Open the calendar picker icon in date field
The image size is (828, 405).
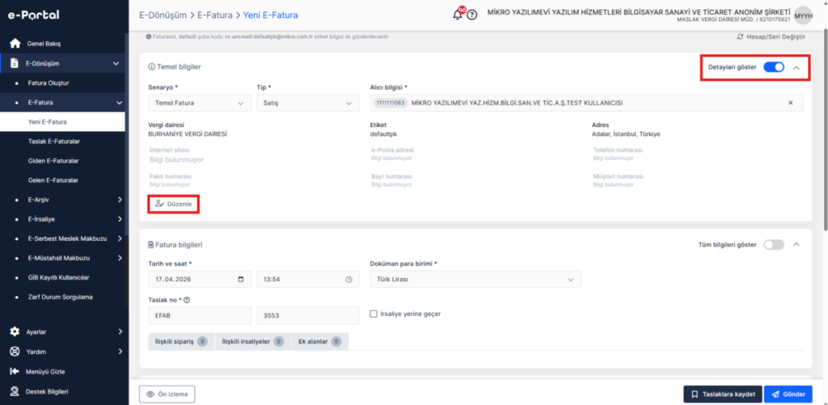coord(241,280)
